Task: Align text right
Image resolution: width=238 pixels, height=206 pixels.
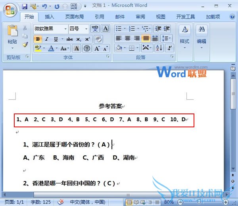Action: [x=137, y=38]
